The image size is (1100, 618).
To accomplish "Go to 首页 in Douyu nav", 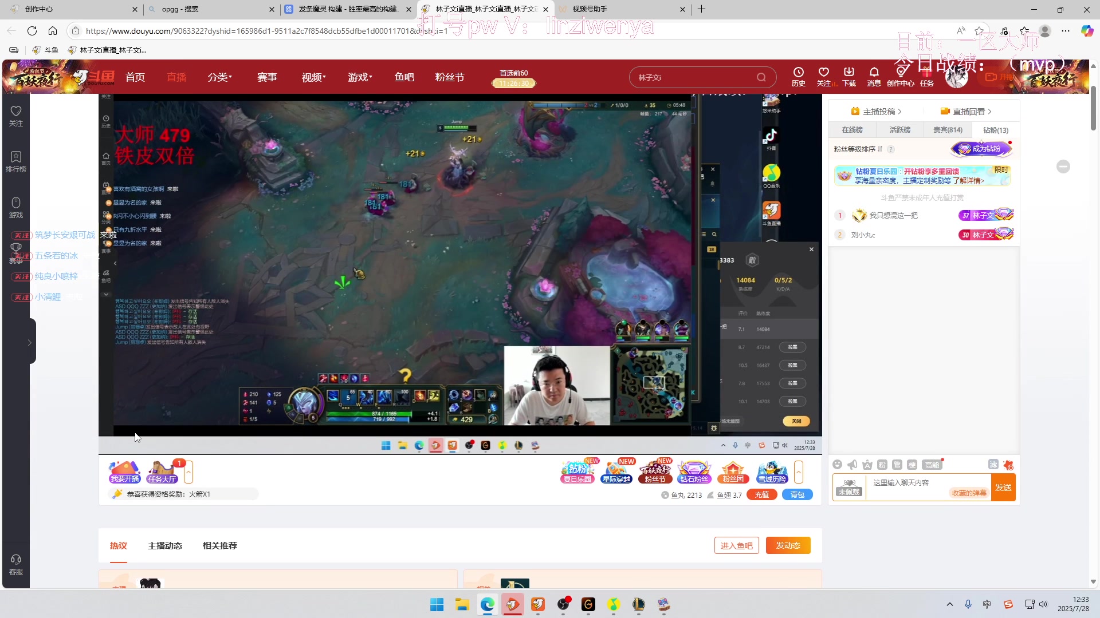I will tap(135, 77).
